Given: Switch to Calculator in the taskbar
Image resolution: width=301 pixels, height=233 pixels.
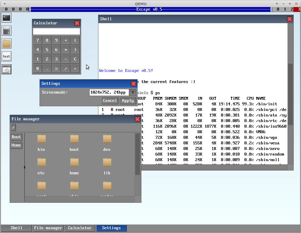Looking at the screenshot, I should coord(80,228).
